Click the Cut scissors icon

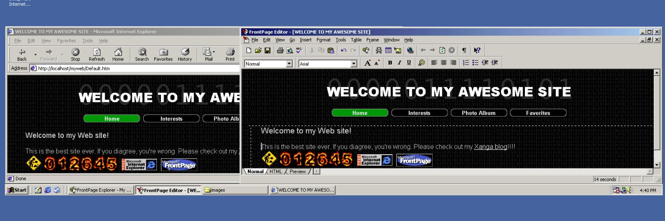click(x=312, y=50)
